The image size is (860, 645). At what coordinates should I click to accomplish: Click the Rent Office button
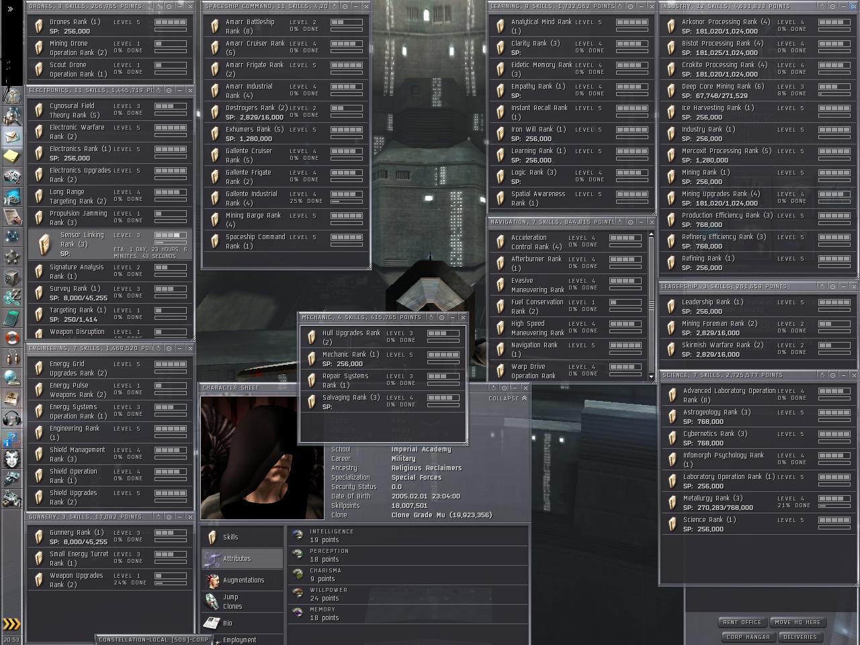(x=742, y=622)
